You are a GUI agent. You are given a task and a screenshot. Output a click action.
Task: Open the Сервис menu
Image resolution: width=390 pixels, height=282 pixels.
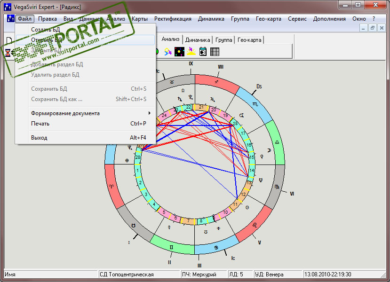[x=297, y=19]
